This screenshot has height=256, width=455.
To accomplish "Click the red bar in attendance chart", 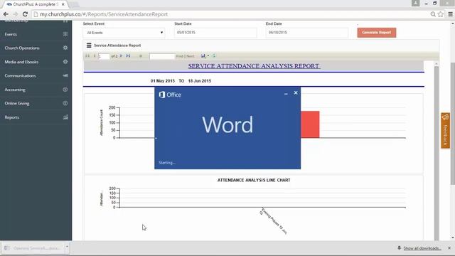I will coord(310,124).
